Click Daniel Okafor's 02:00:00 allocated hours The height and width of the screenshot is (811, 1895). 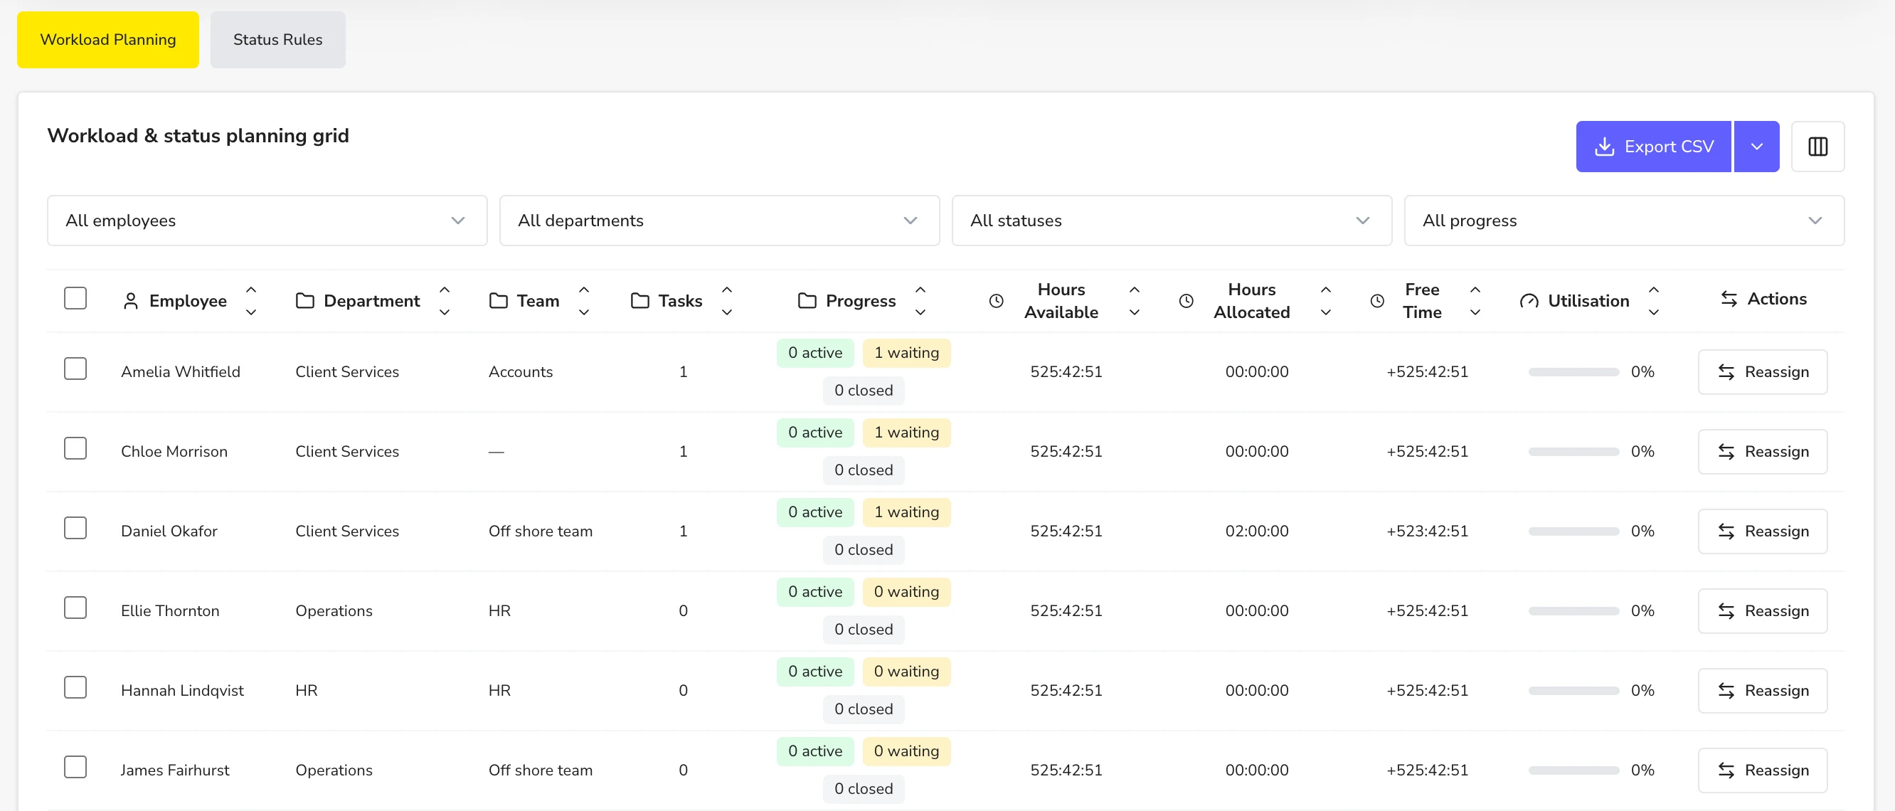[x=1256, y=531]
